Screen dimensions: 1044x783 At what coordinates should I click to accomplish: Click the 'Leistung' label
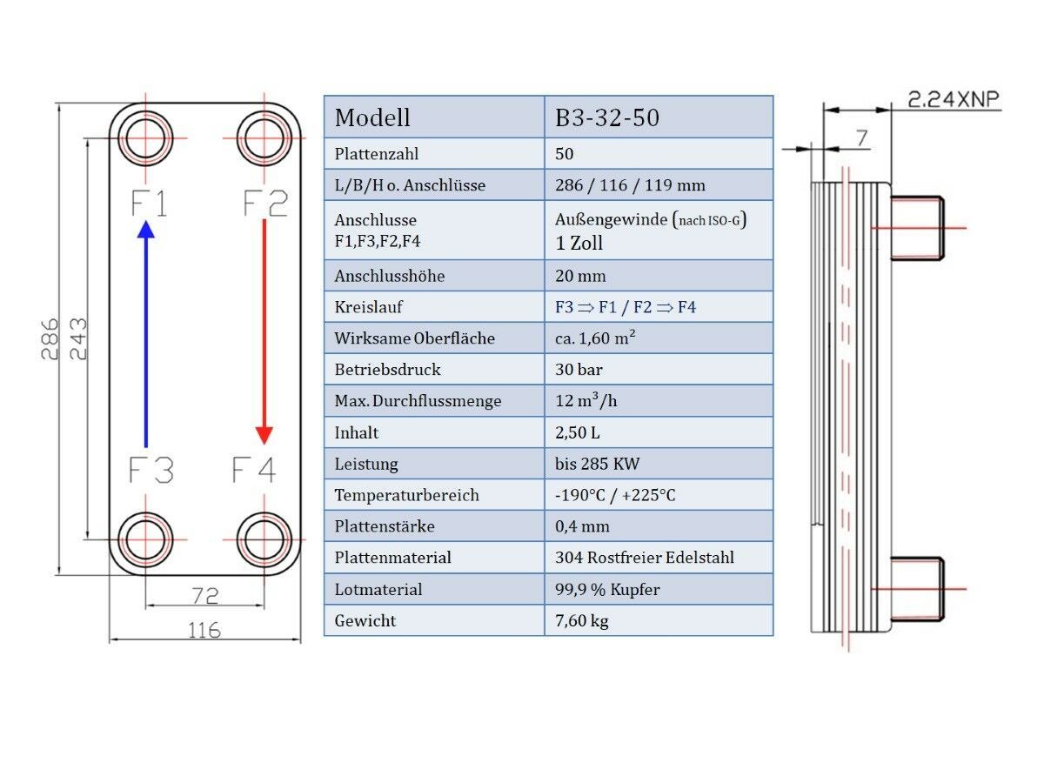[366, 464]
